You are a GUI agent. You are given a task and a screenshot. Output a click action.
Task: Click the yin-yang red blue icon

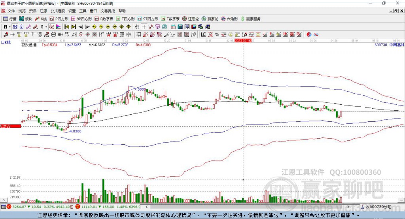point(309,35)
